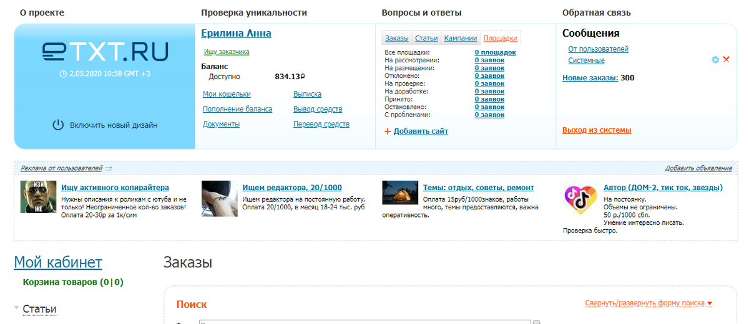Click 0 заявок beside Отклонено

coord(489,76)
